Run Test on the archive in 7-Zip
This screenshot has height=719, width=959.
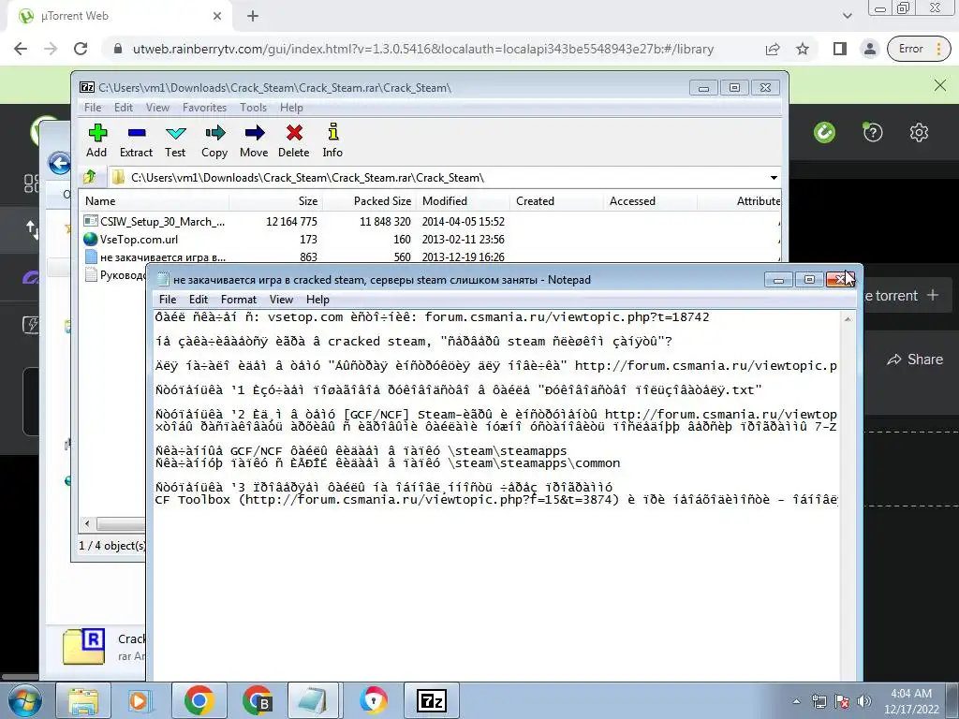click(175, 140)
